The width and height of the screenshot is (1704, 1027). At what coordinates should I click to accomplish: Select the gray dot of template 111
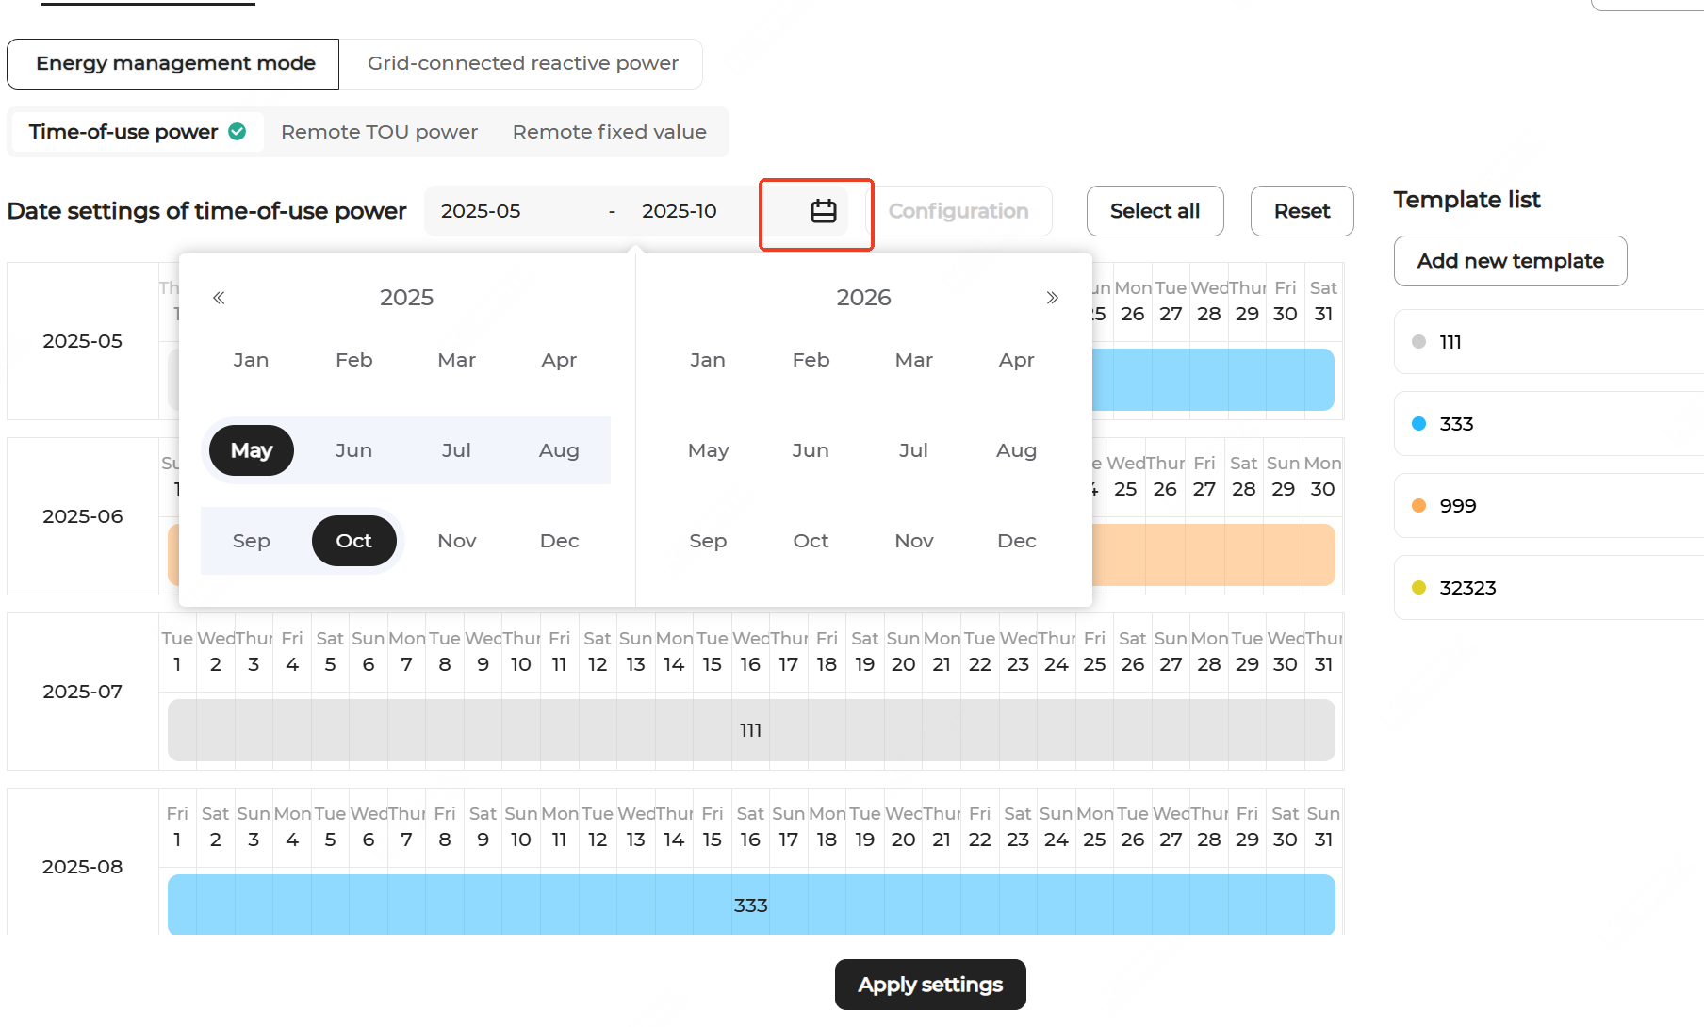(x=1418, y=342)
